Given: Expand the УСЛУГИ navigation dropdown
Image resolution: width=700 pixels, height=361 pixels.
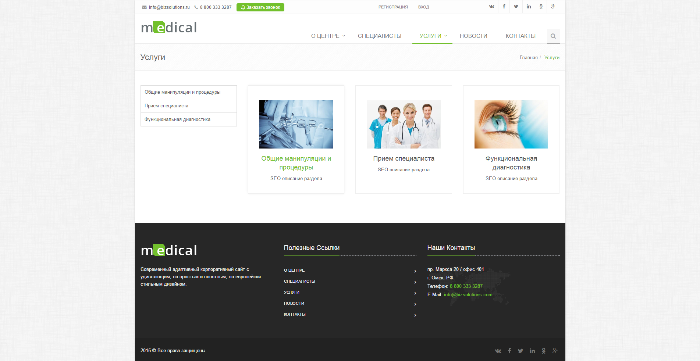Looking at the screenshot, I should [433, 36].
